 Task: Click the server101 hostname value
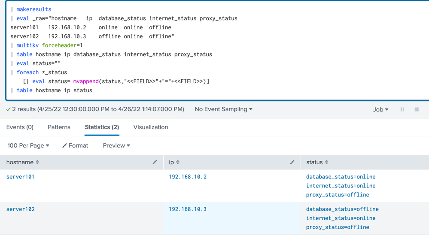tap(20, 177)
